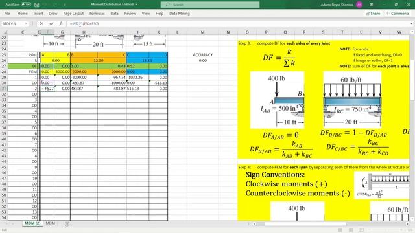This screenshot has width=415, height=233.
Task: Click cell with value 516.13
Action: click(137, 89)
